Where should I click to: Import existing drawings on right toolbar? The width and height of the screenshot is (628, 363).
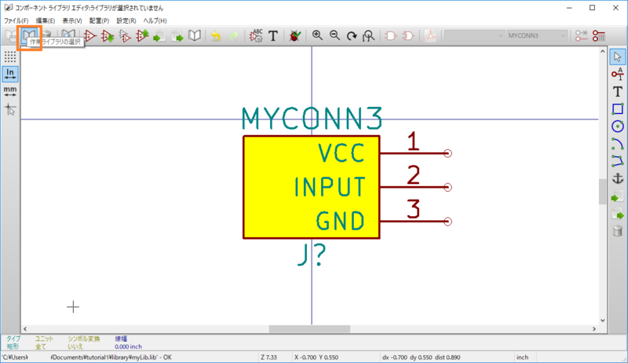[x=617, y=196]
